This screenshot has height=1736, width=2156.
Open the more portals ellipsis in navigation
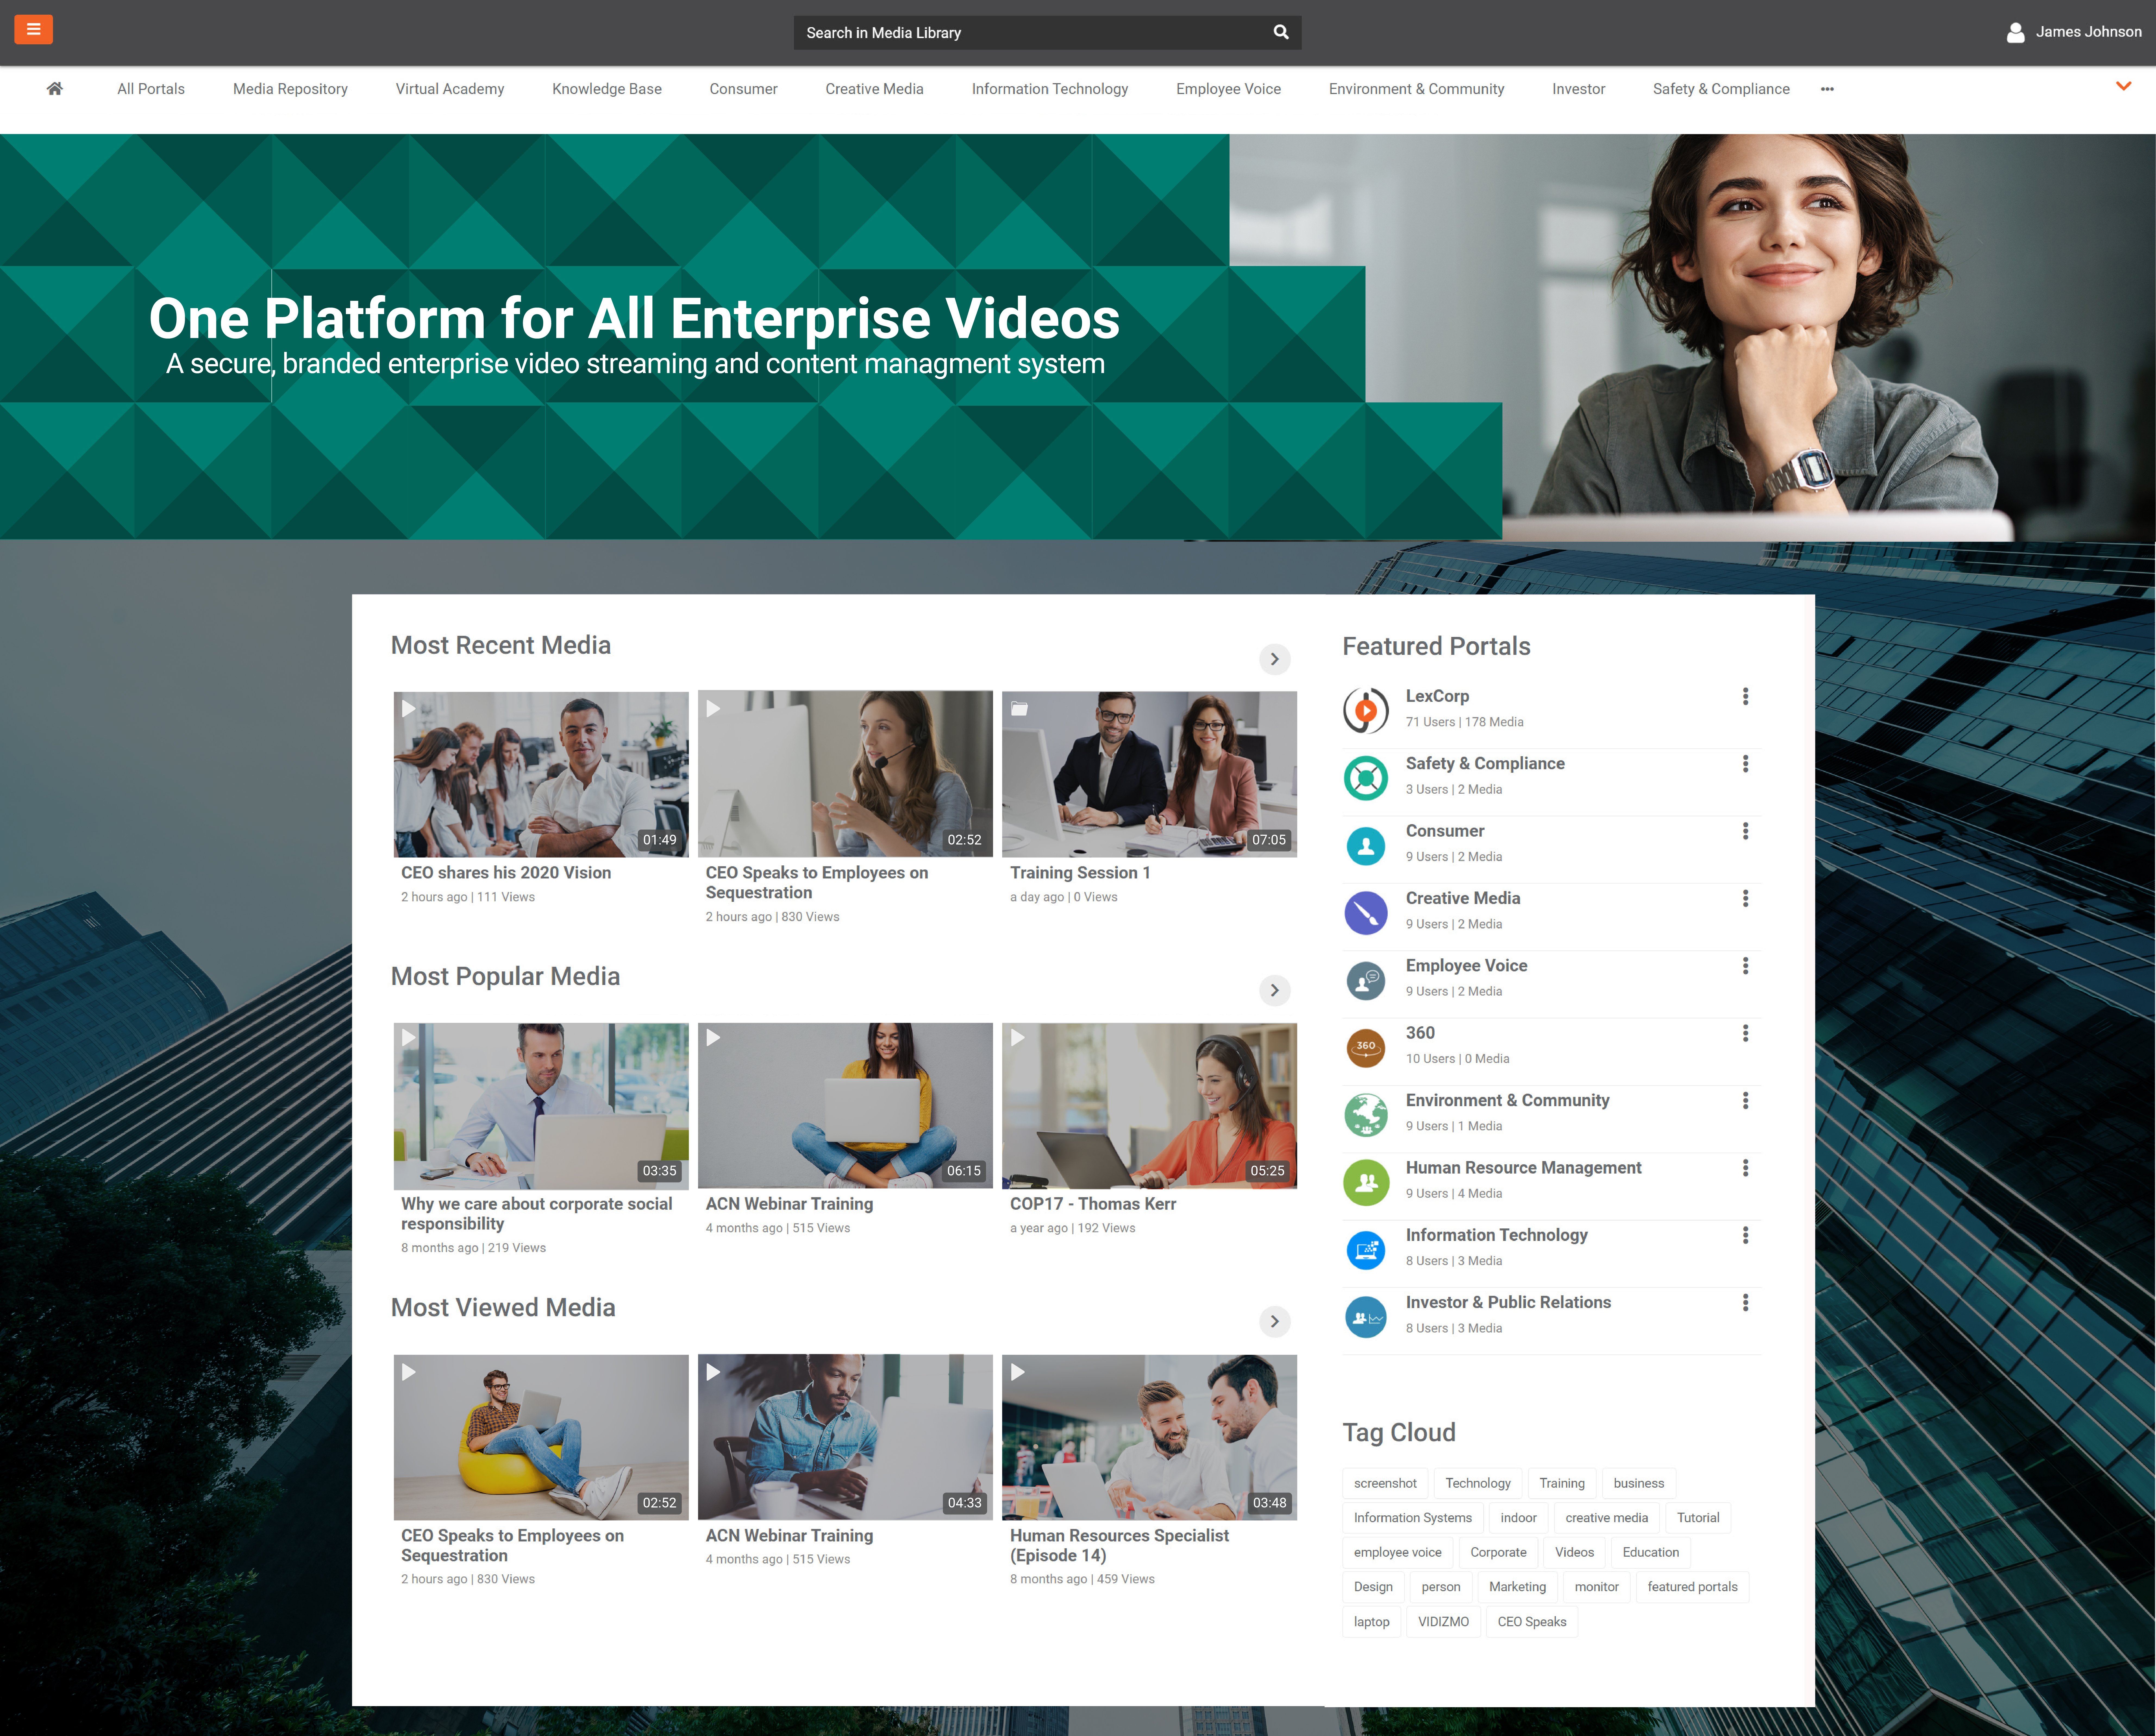click(x=1827, y=89)
